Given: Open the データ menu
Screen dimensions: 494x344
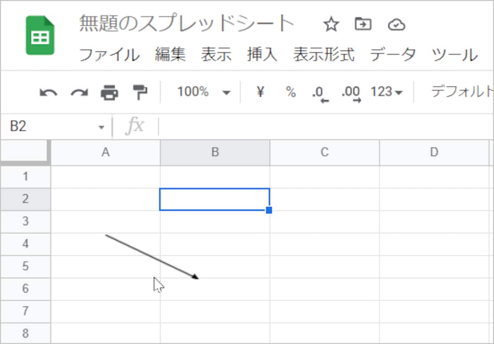Looking at the screenshot, I should pyautogui.click(x=393, y=54).
